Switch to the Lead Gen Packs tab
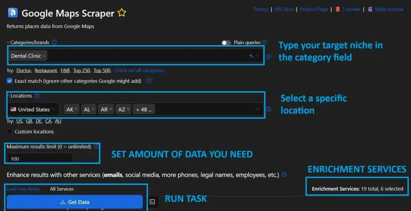The height and width of the screenshot is (211, 411). tap(23, 189)
